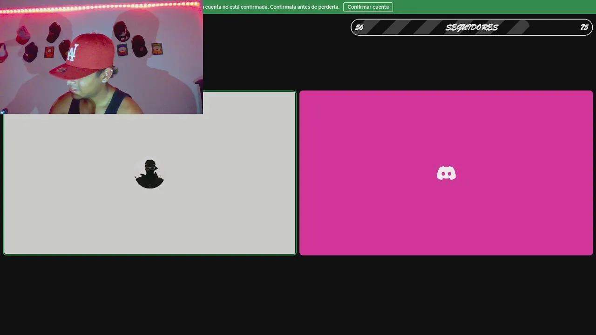
Task: Click the Discord mascot icon on the pink tile
Action: [446, 173]
